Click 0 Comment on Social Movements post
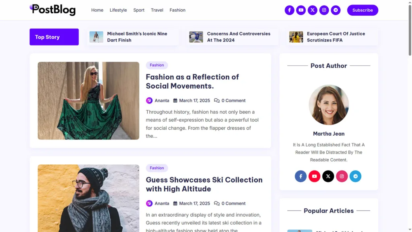412x232 pixels. (x=233, y=100)
